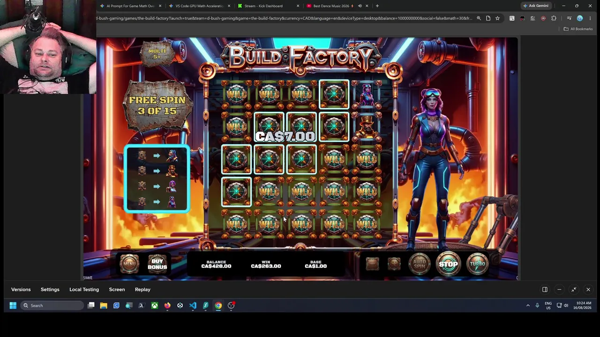The height and width of the screenshot is (337, 600).
Task: Toggle the split-panel layout icon in the bottom bar
Action: click(545, 290)
